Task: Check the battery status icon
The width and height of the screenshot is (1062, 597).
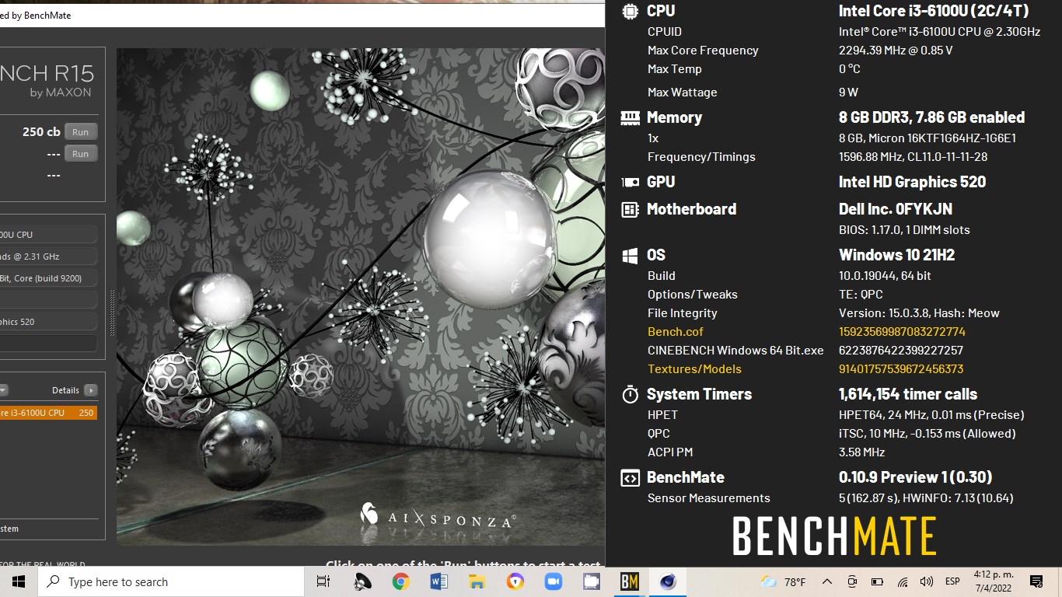Action: 877,581
